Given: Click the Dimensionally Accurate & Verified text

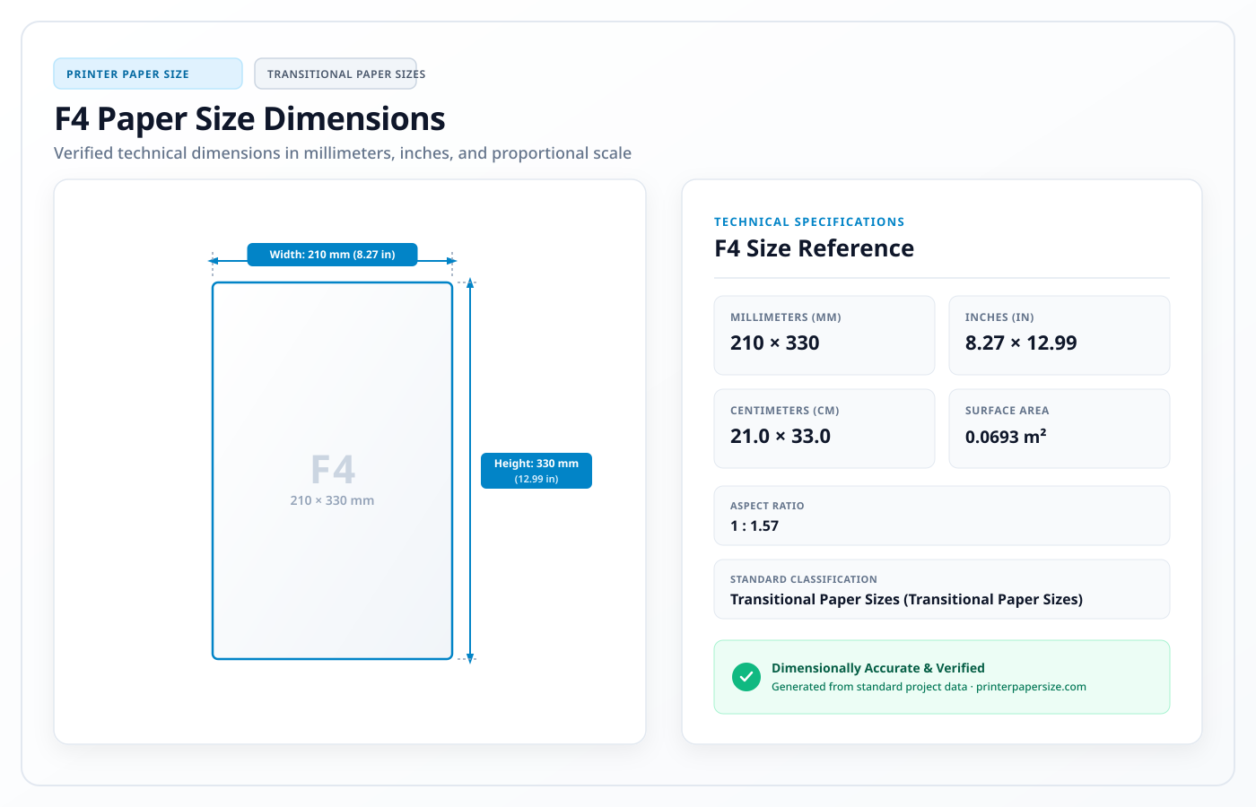Looking at the screenshot, I should point(878,668).
